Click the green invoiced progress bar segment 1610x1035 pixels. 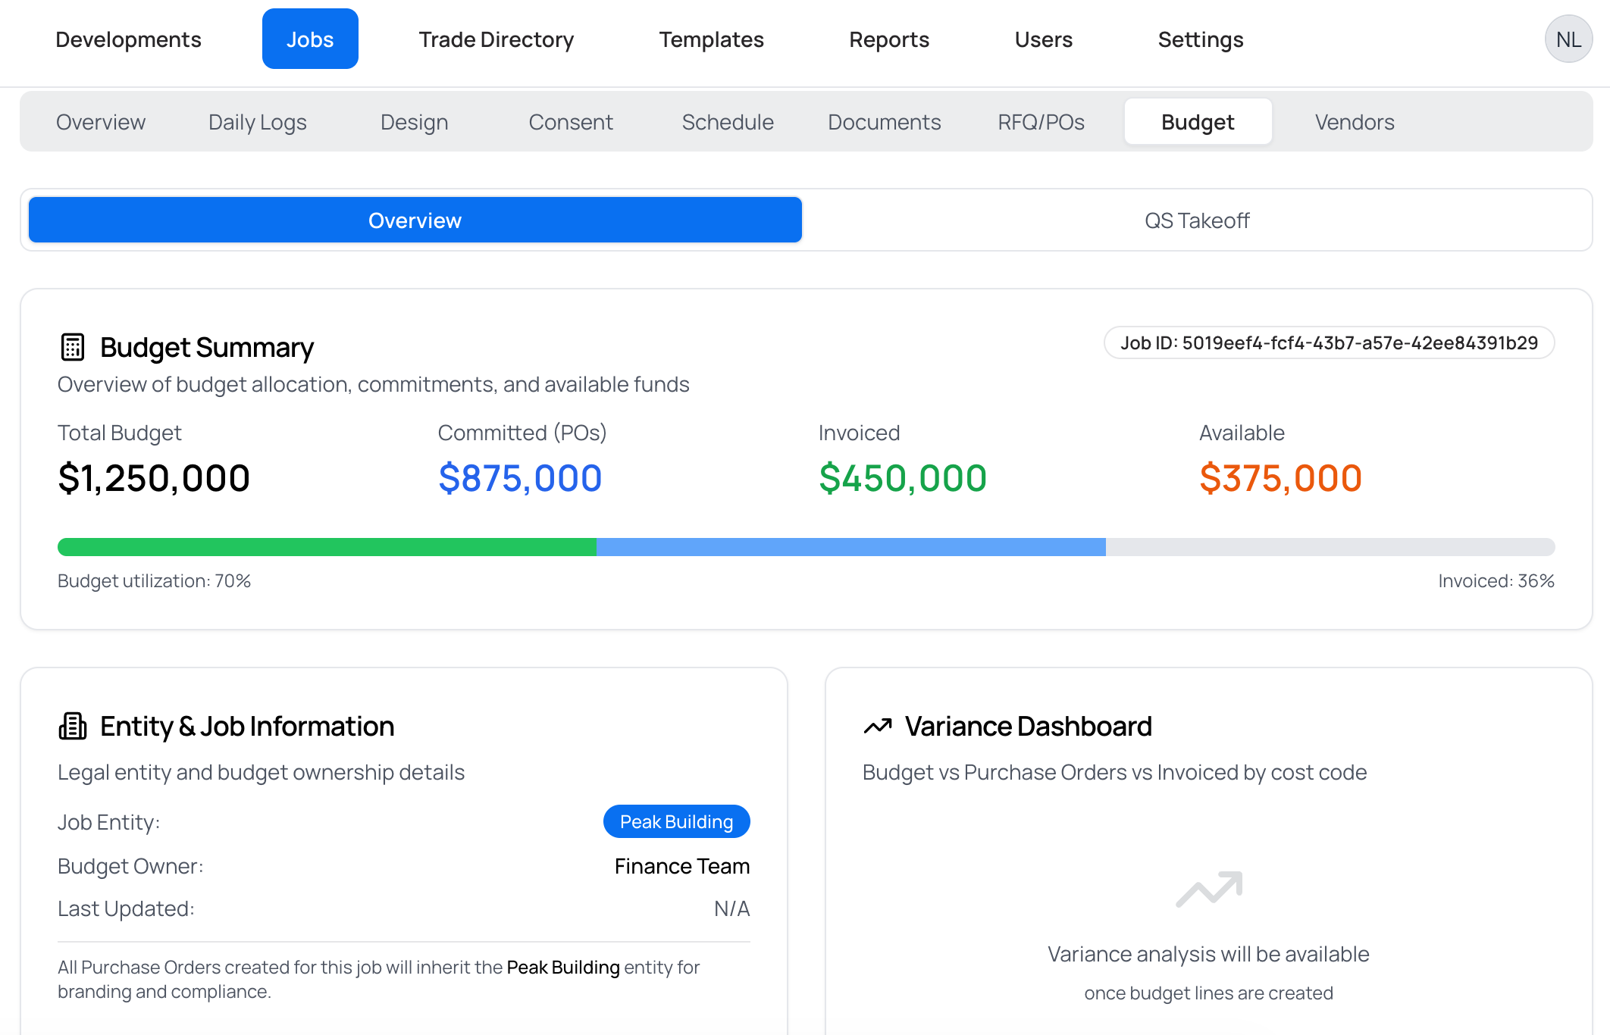pos(327,547)
